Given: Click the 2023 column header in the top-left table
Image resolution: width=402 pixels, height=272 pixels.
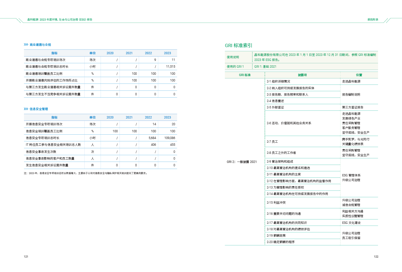Looking at the screenshot, I should click(167, 53).
